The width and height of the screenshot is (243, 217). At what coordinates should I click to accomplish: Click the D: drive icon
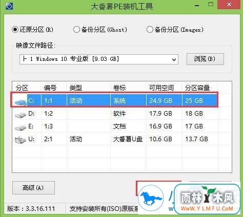21,115
